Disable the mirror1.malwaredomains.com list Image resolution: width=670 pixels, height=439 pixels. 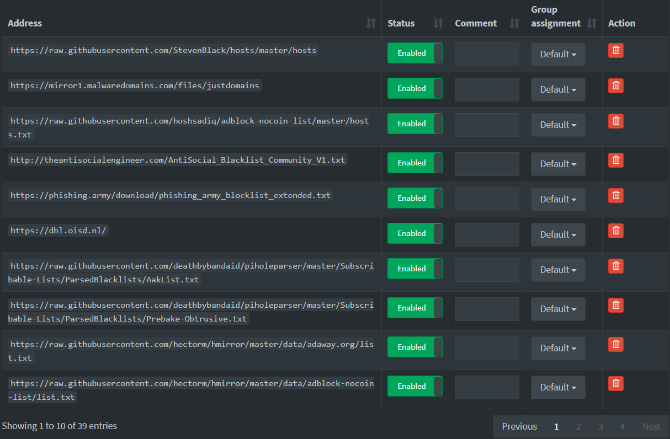[x=415, y=88]
